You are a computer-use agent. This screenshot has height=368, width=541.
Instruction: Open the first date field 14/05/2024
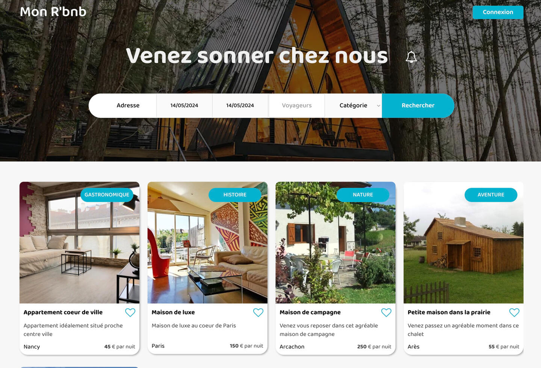point(184,105)
